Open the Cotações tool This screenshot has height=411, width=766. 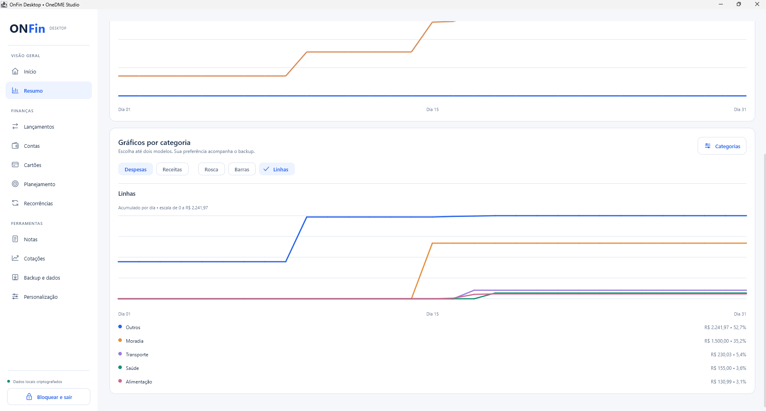(x=49, y=258)
